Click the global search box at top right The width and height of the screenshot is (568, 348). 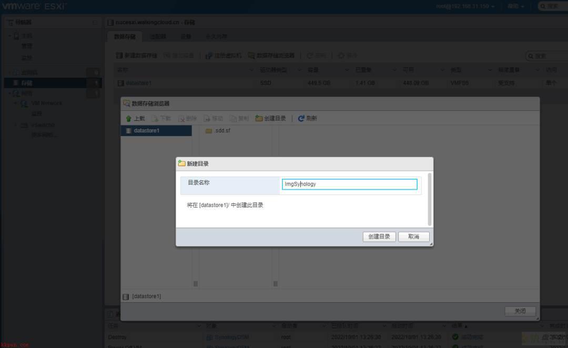tap(553, 6)
